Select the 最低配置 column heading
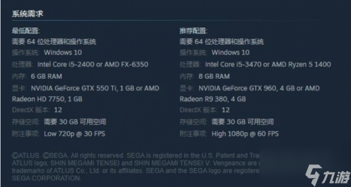Screen dimensions: 351x187 26,31
